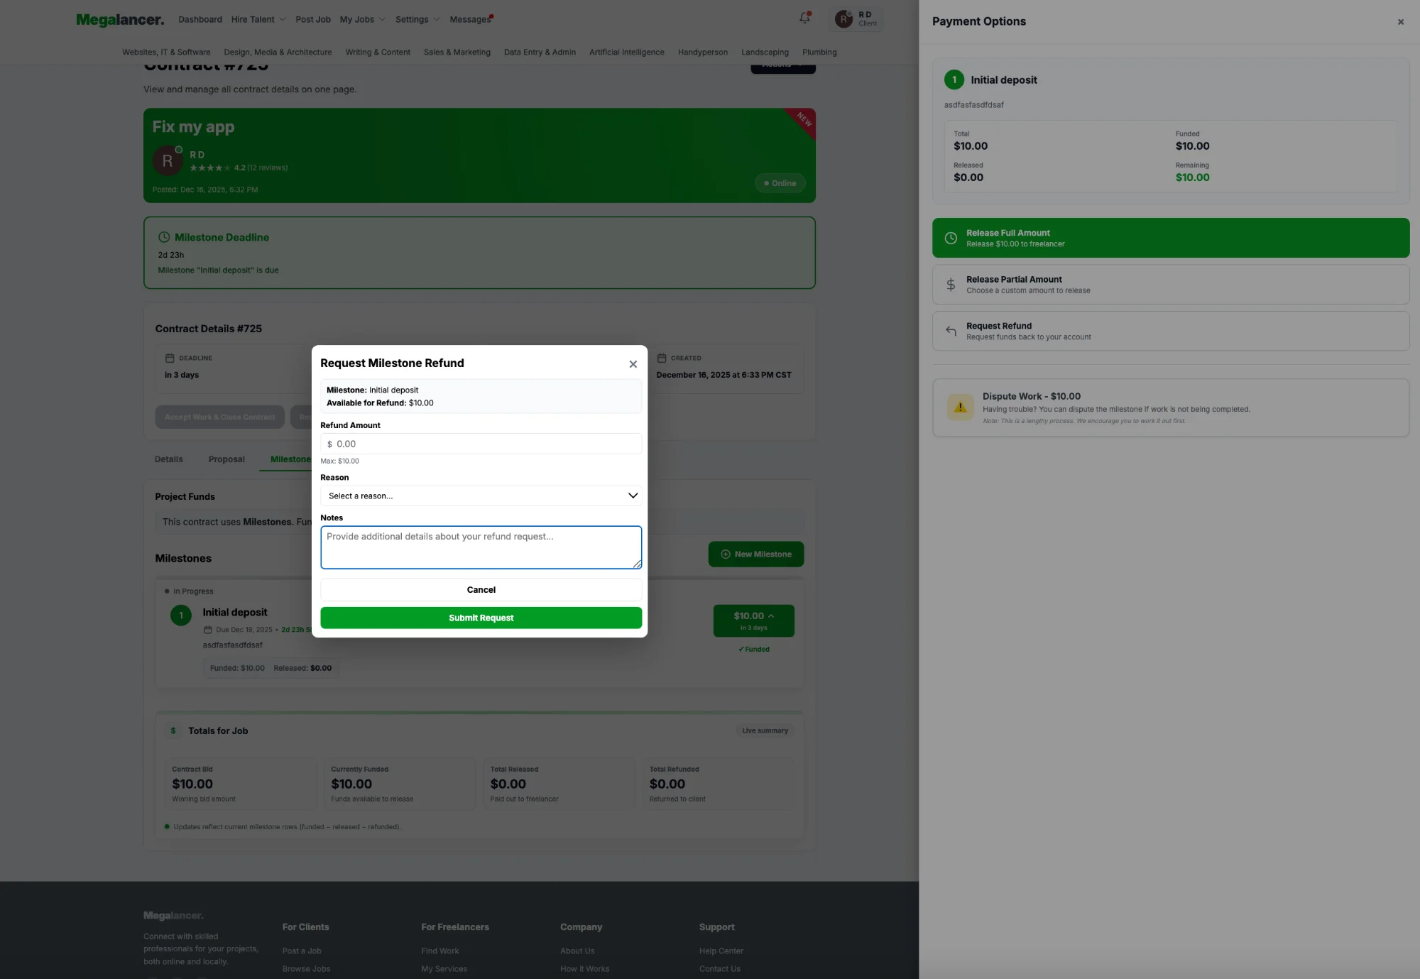Close the Payment Options panel

click(x=1400, y=22)
